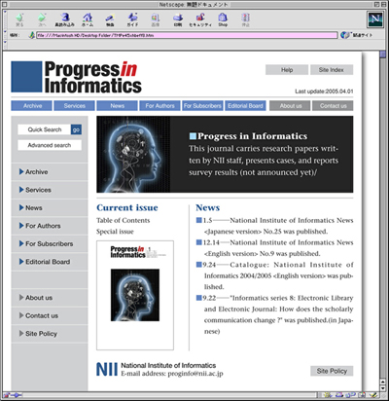Open the Security padlock toolbar icon
The height and width of the screenshot is (401, 389).
[200, 19]
